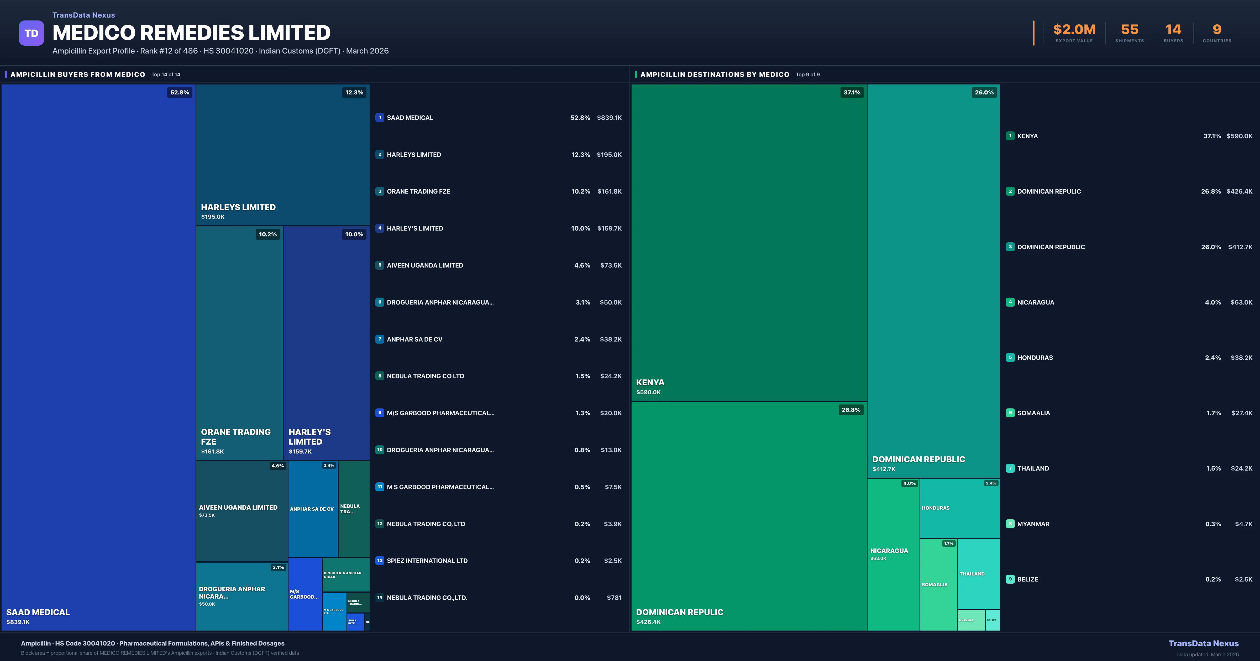Click rank 9 badge beside BELIZE
The width and height of the screenshot is (1260, 661).
pyautogui.click(x=1010, y=579)
